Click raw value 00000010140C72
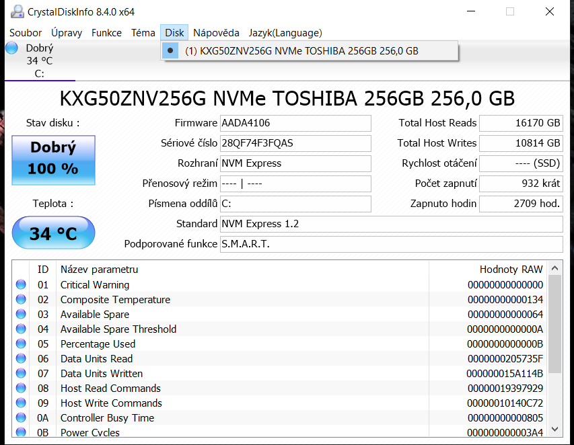Screen dimensions: 574x445 (x=505, y=403)
